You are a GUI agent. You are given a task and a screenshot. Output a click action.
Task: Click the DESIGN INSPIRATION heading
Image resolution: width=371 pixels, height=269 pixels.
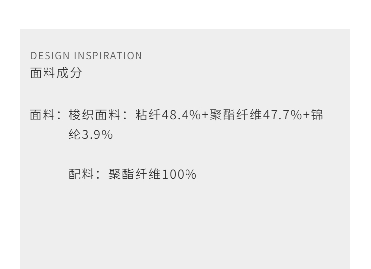pos(86,56)
